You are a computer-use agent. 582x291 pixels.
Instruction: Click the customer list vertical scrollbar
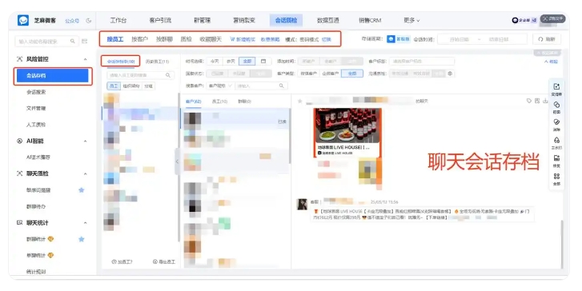pos(290,136)
